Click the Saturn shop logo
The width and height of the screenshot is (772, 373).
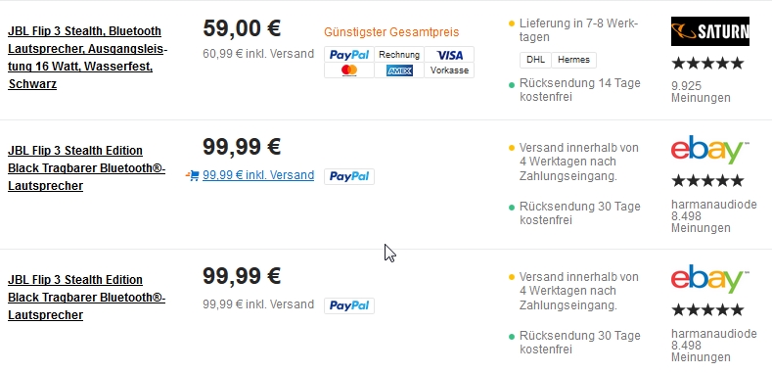pos(710,31)
